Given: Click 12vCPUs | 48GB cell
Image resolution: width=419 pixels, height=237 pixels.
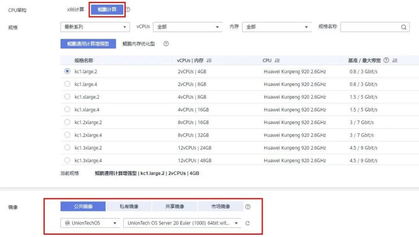Looking at the screenshot, I should coord(194,161).
